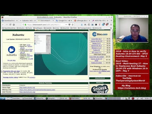Click the red record tray icon

point(133,98)
